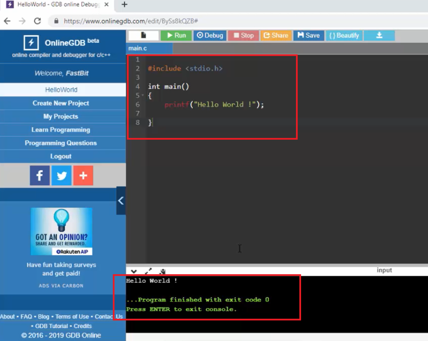Screen dimensions: 428x341
Task: Fold main function at line 5 arrow
Action: point(143,95)
